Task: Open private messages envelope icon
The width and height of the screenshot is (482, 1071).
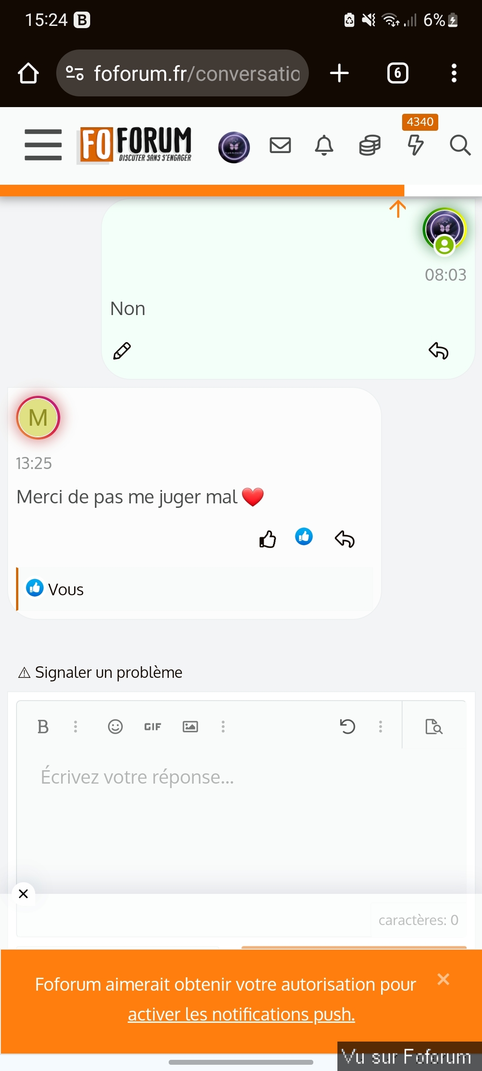Action: tap(280, 145)
